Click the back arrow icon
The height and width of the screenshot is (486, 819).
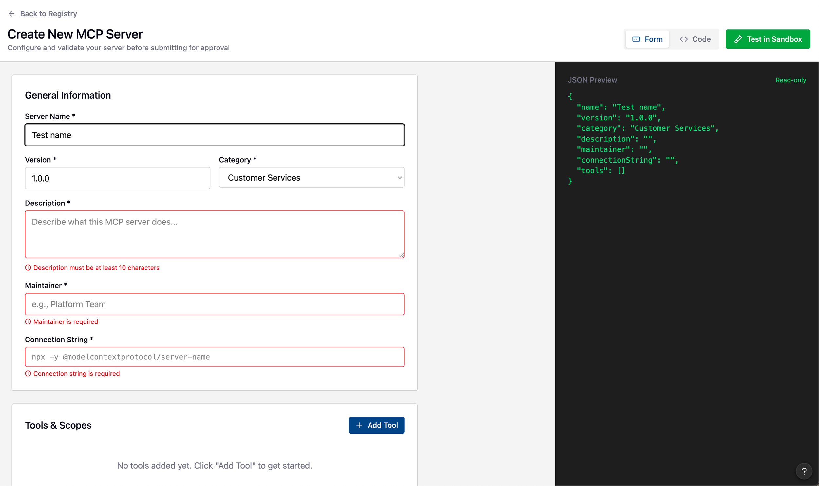click(11, 14)
